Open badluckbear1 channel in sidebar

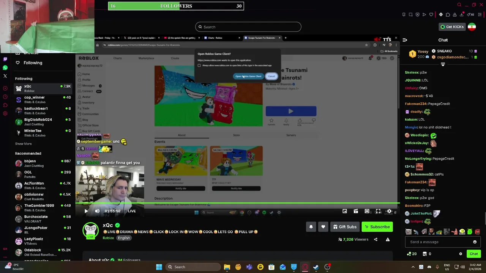tap(43, 110)
